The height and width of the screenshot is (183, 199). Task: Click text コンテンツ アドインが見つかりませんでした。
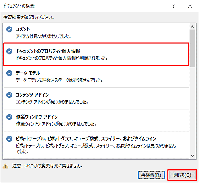click(52, 102)
